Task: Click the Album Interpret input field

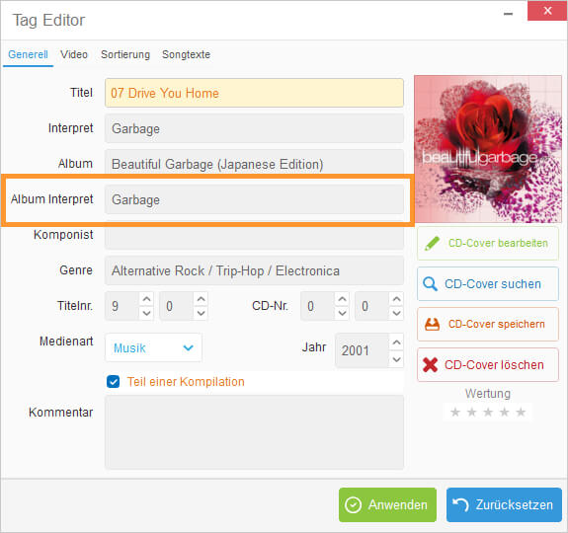Action: point(254,199)
